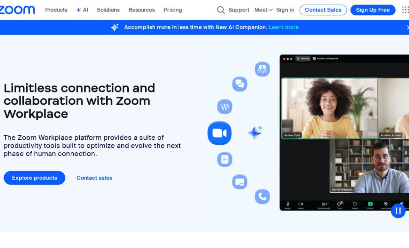Viewport: 409px width, 248px height.
Task: Select Ashlee's whiteboard tab in demo window
Action: tap(325, 59)
